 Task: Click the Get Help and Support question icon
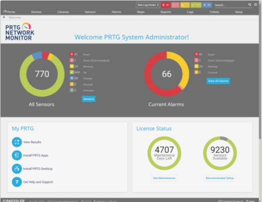coord(16,182)
